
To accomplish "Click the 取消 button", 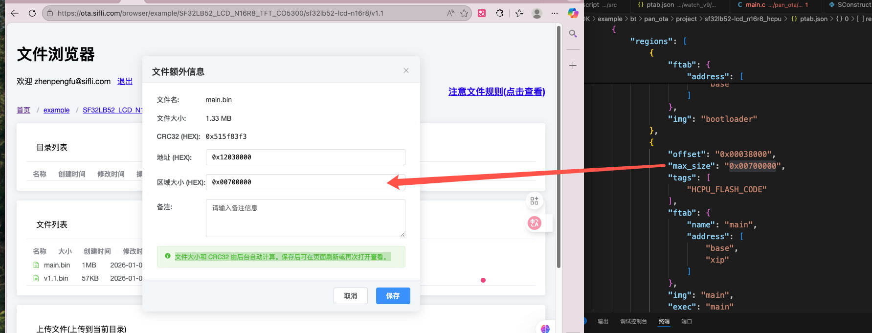I will pyautogui.click(x=350, y=296).
